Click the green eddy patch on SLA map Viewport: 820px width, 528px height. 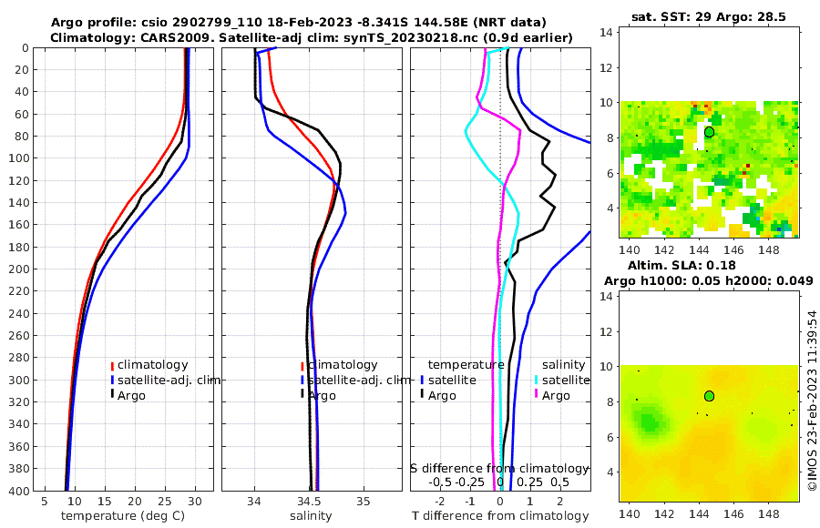pyautogui.click(x=649, y=421)
